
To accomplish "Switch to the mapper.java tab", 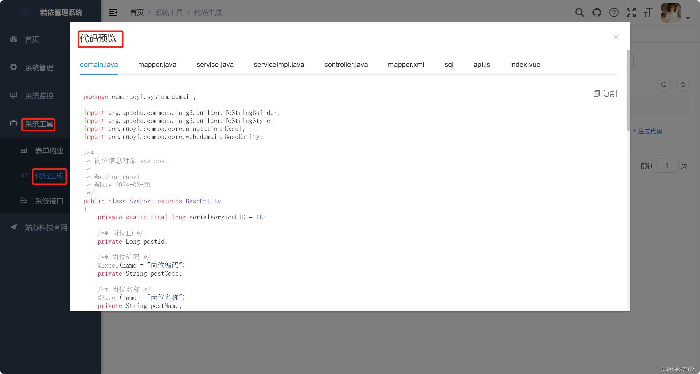I will click(157, 64).
